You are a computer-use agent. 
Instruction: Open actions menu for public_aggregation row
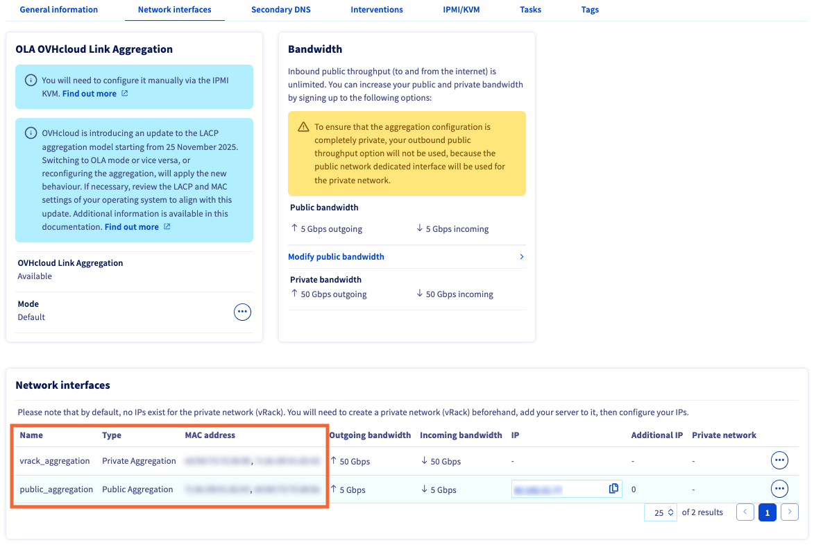779,489
